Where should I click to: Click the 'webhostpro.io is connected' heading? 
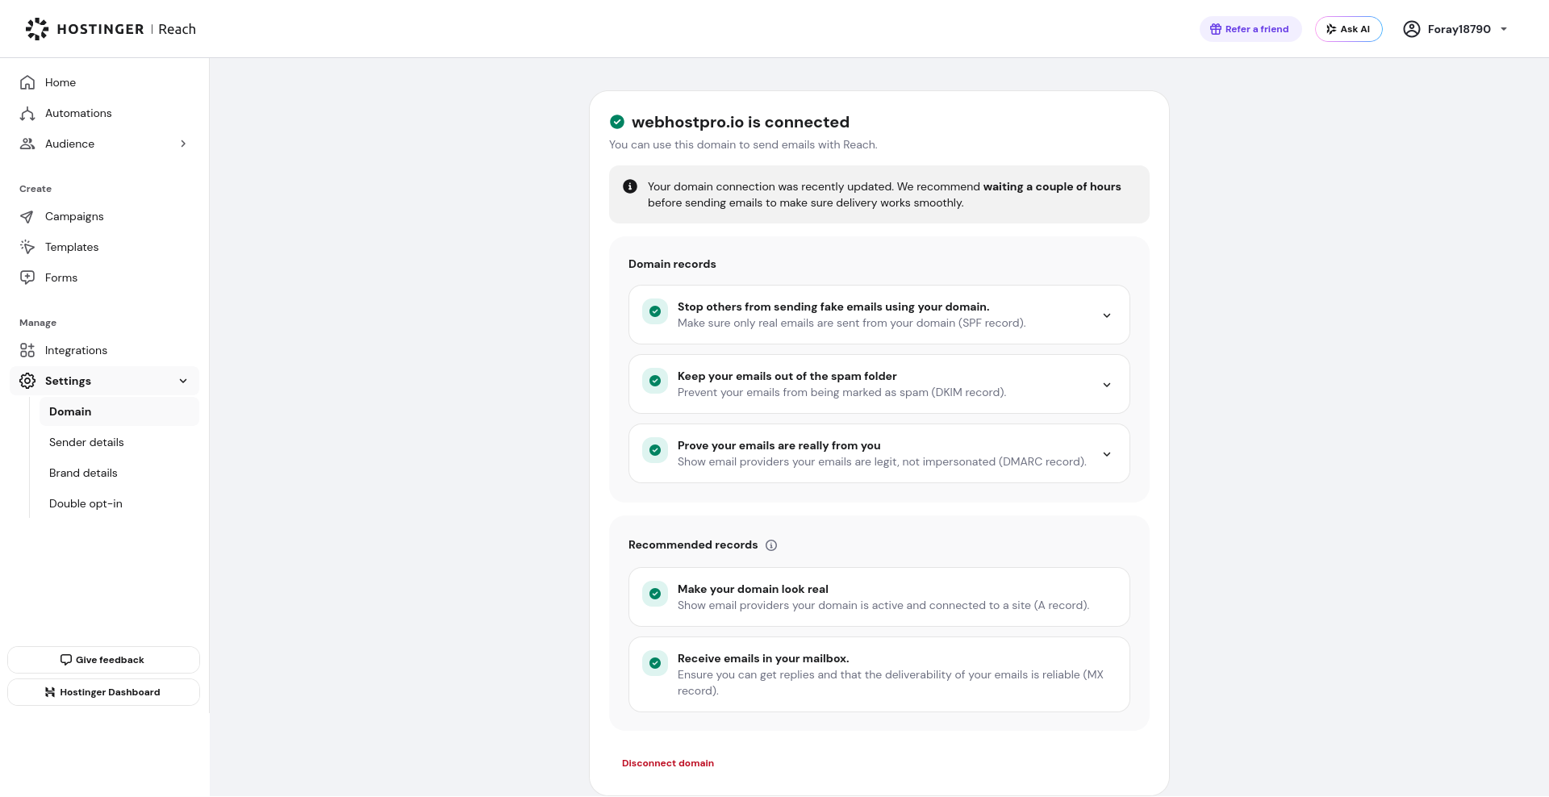point(741,122)
